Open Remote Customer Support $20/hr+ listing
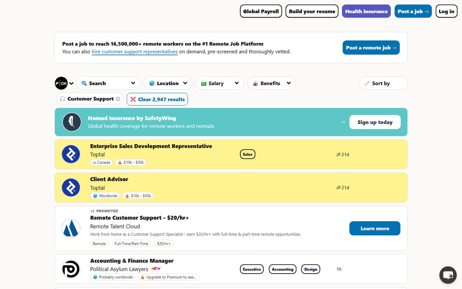Image resolution: width=462 pixels, height=289 pixels. click(139, 218)
